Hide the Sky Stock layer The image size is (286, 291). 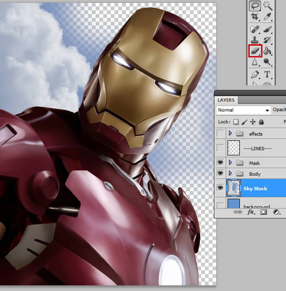coord(220,188)
